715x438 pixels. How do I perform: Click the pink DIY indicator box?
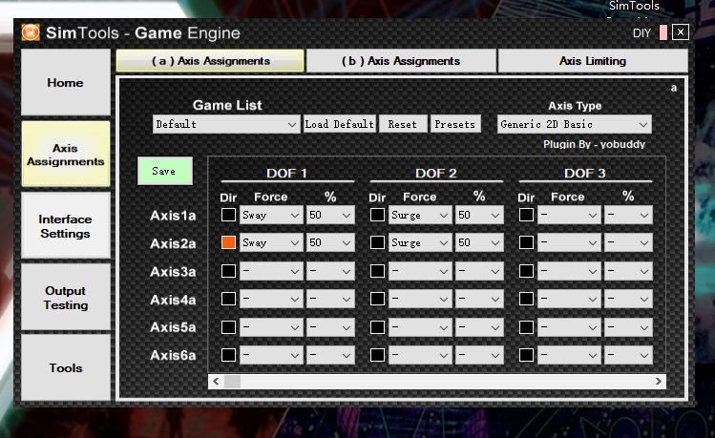click(x=663, y=32)
